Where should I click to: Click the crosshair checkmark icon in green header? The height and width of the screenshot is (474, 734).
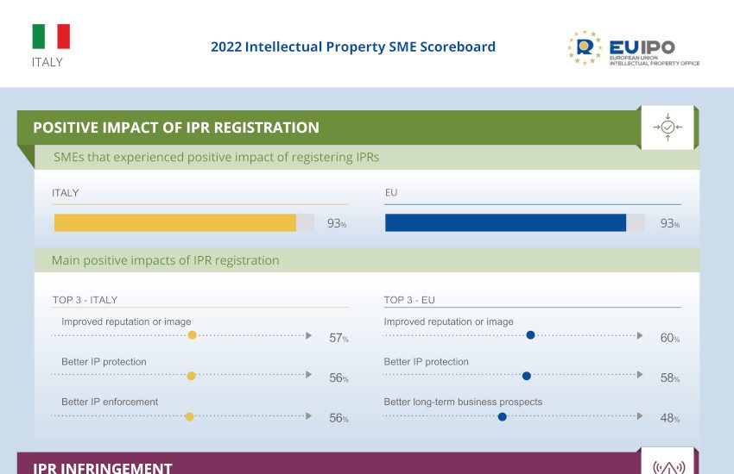coord(668,128)
